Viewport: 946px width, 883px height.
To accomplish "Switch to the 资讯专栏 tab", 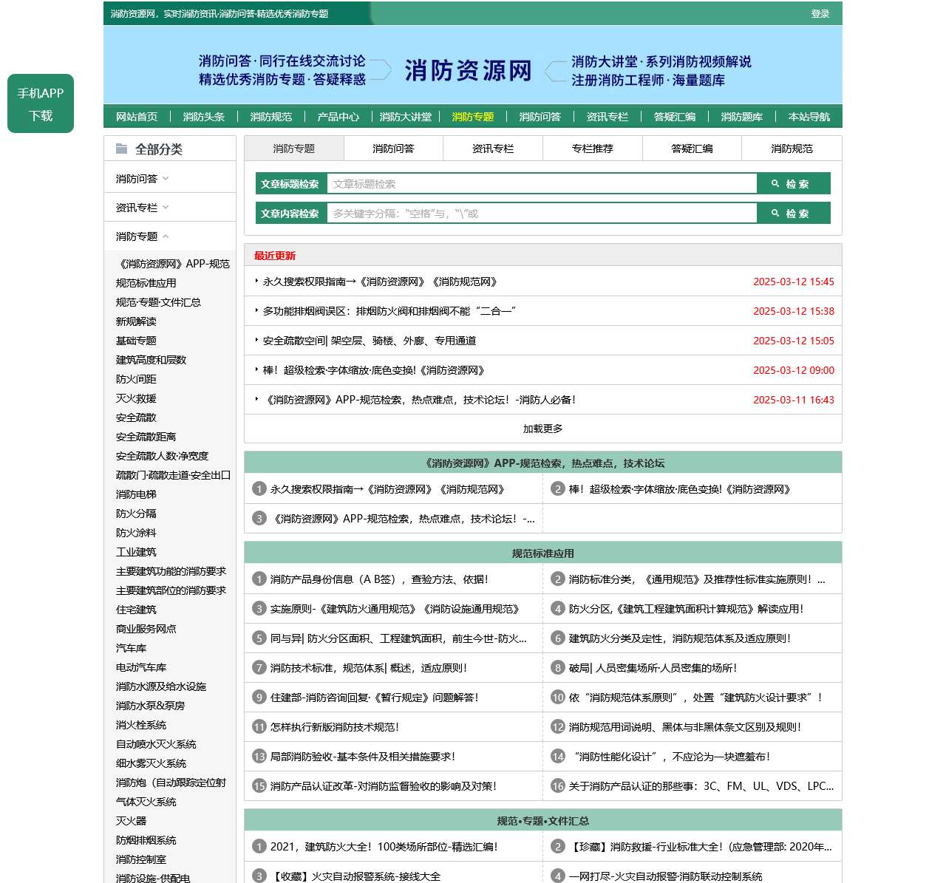I will click(493, 149).
